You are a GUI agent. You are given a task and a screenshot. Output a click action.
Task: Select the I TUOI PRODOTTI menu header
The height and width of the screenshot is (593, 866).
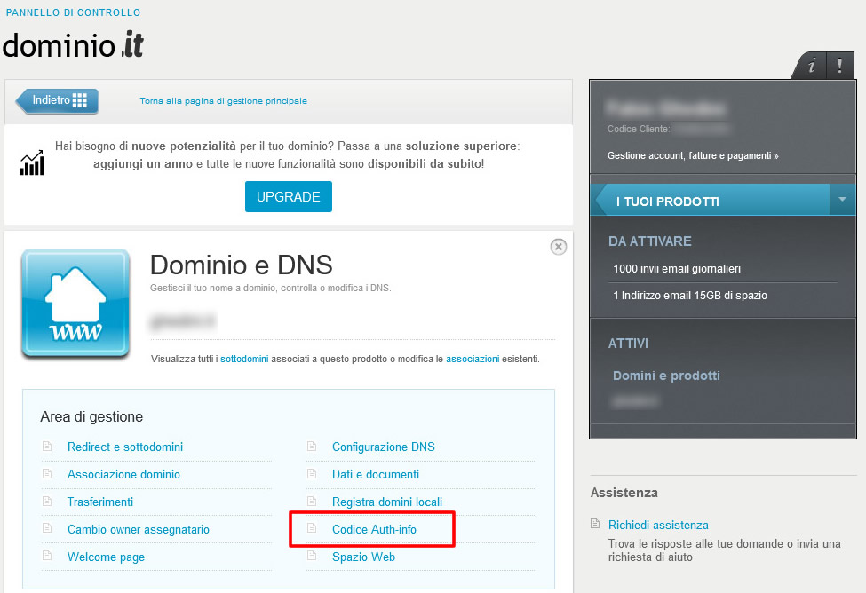[711, 202]
